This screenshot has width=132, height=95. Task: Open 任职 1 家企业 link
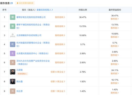coord(58,91)
